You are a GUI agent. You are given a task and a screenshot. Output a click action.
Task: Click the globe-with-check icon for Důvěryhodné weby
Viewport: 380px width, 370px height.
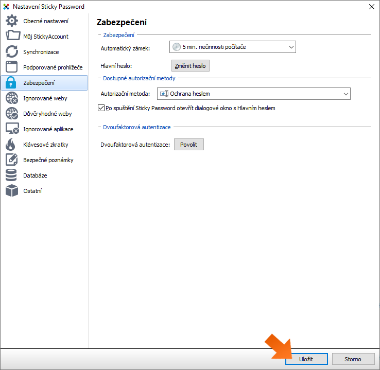[x=12, y=113]
